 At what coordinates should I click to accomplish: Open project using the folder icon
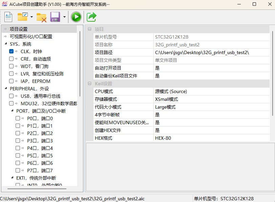pyautogui.click(x=22, y=17)
